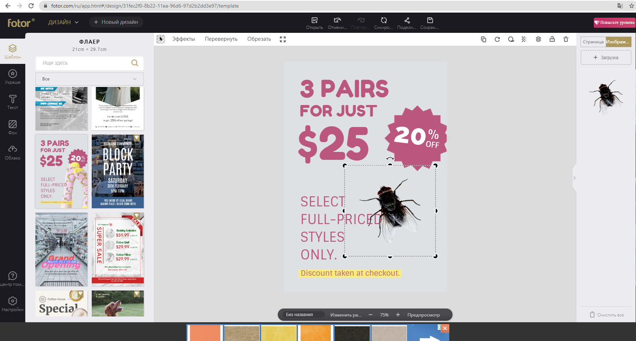636x341 pixels.
Task: Select Обрезать crop option
Action: click(x=259, y=39)
